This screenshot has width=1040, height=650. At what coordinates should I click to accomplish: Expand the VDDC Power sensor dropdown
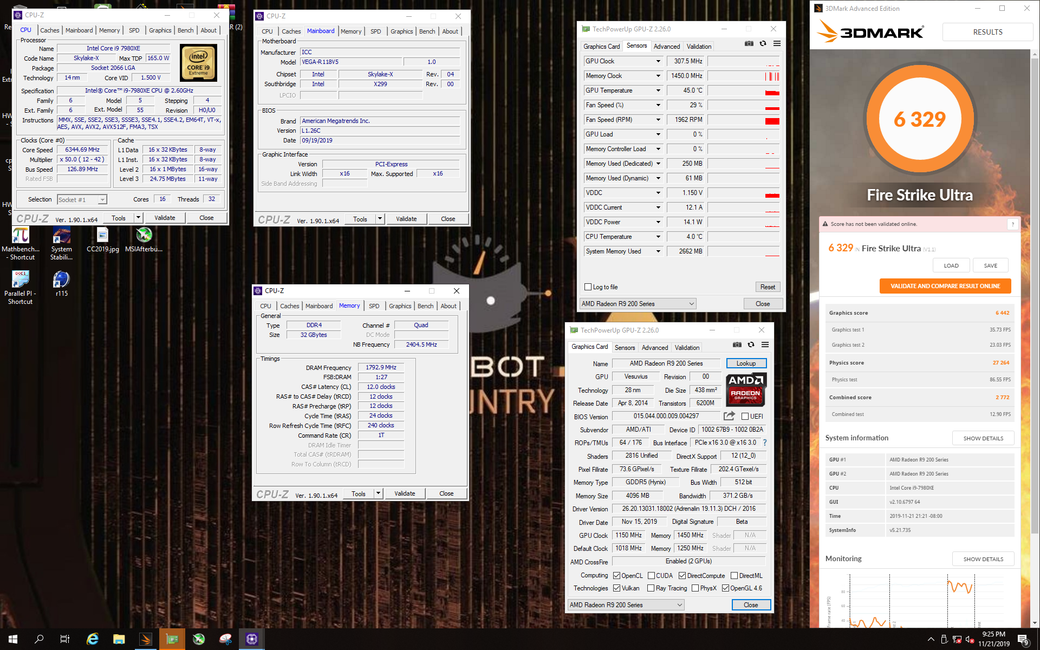point(658,222)
